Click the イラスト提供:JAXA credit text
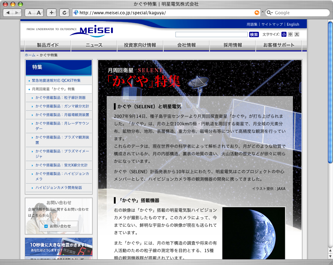The image size is (333, 265). coord(269,189)
